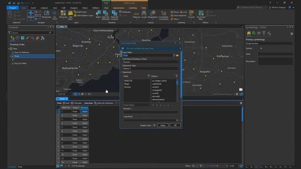The image size is (301, 169).
Task: Open Vary symbology by attribute icon
Action: (x=254, y=33)
